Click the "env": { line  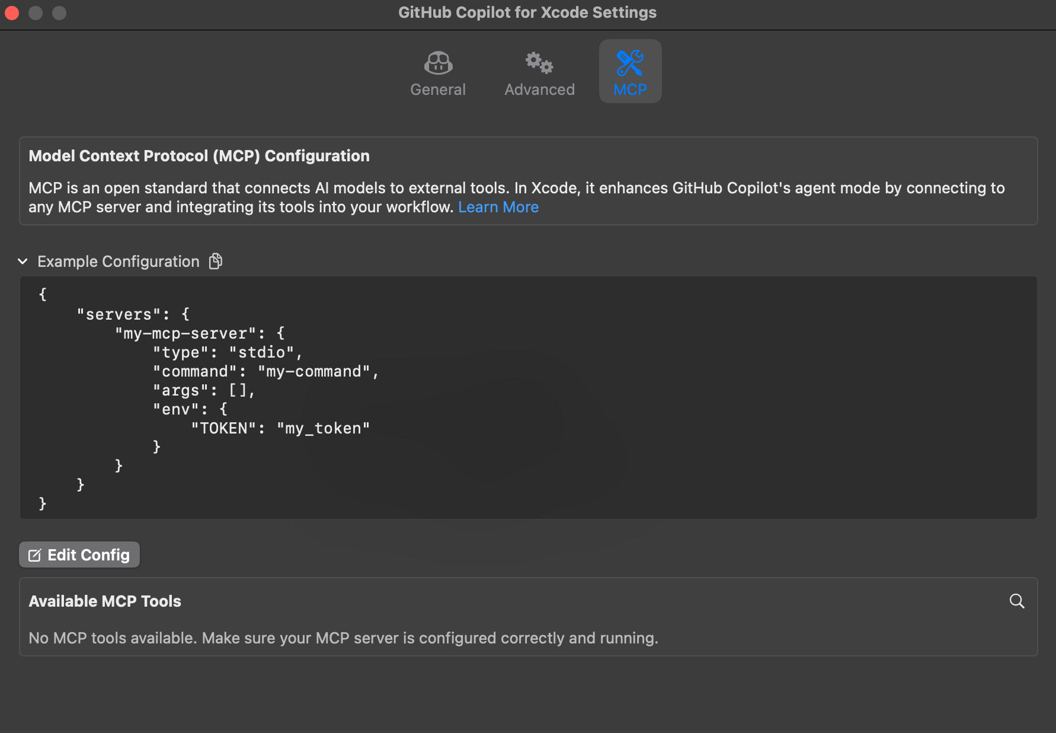[190, 409]
